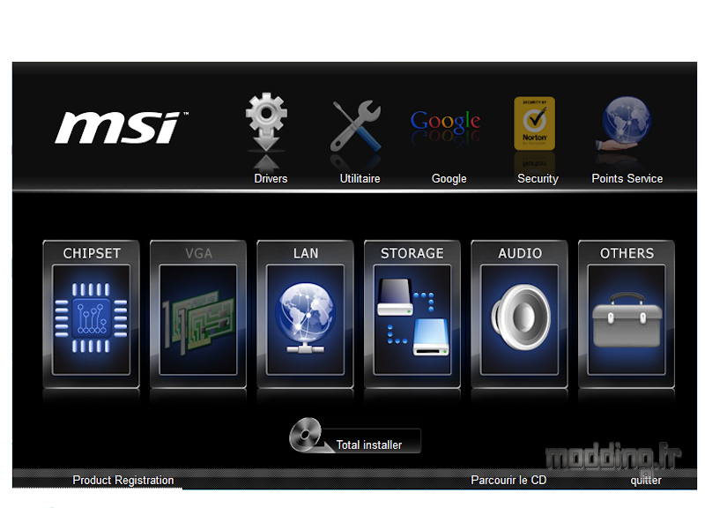Open the Drivers section via gear icon

pyautogui.click(x=267, y=123)
